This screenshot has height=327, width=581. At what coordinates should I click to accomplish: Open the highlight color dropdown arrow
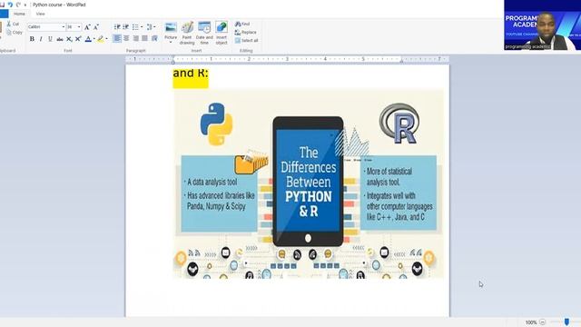pos(107,38)
